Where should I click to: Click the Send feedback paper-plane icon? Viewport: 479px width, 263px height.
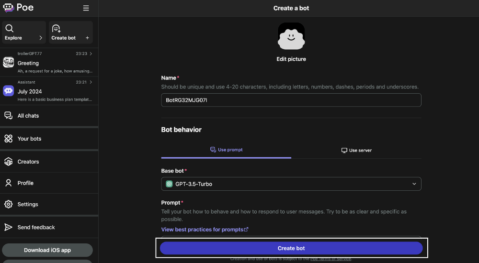[9, 227]
